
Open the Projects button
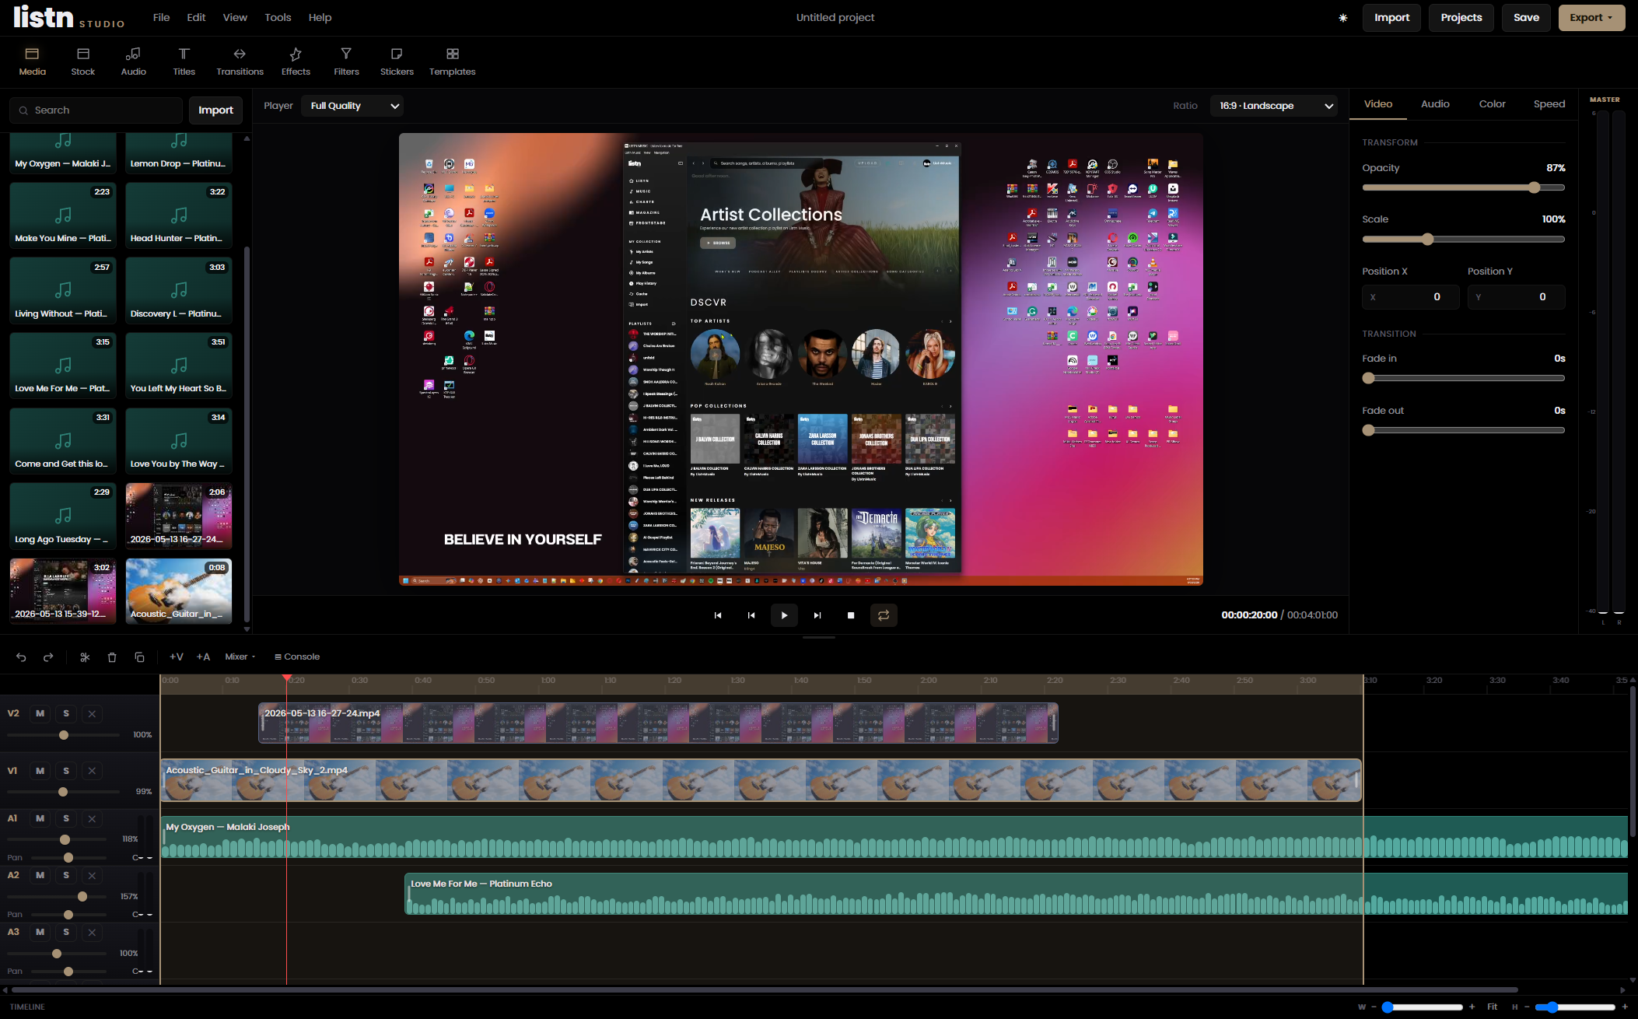(x=1461, y=18)
